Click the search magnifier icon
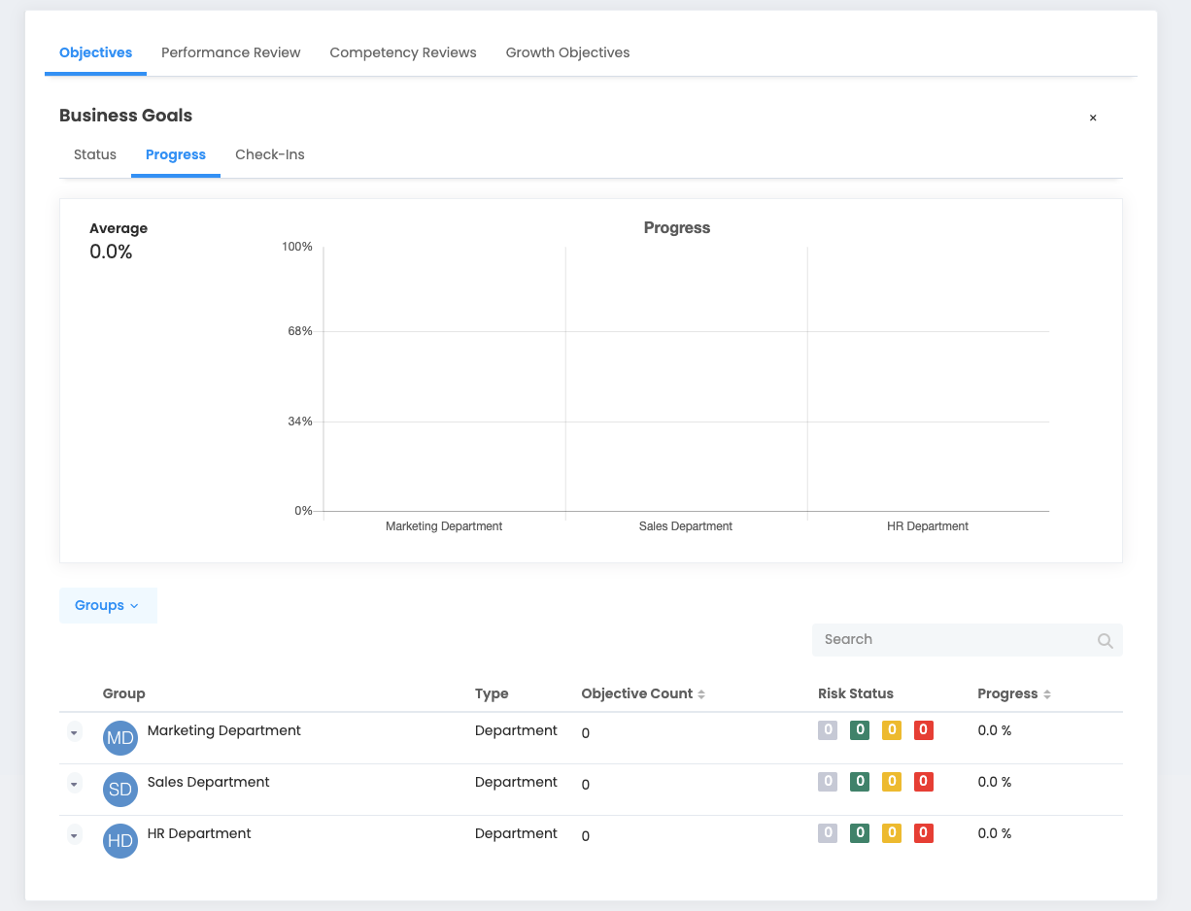 [1105, 641]
